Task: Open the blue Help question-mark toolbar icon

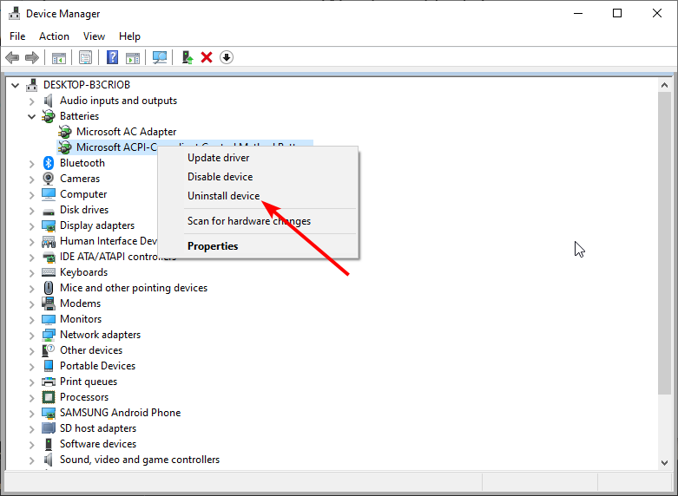Action: tap(113, 57)
